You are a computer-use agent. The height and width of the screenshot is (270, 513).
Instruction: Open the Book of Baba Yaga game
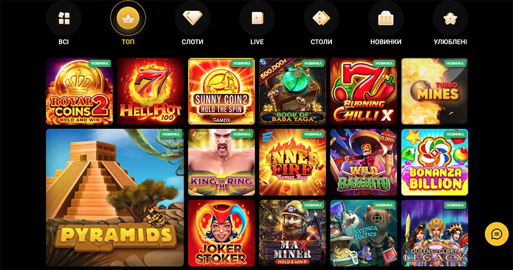293,92
